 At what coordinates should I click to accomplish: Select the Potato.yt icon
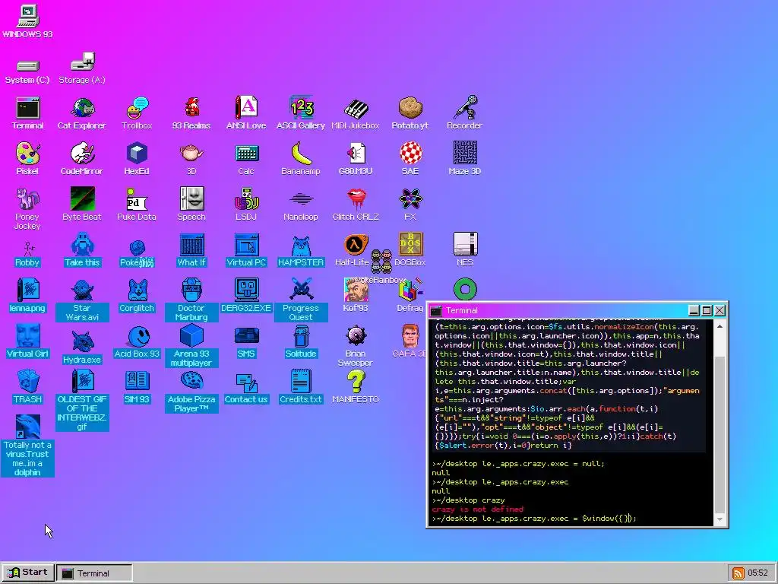coord(410,113)
